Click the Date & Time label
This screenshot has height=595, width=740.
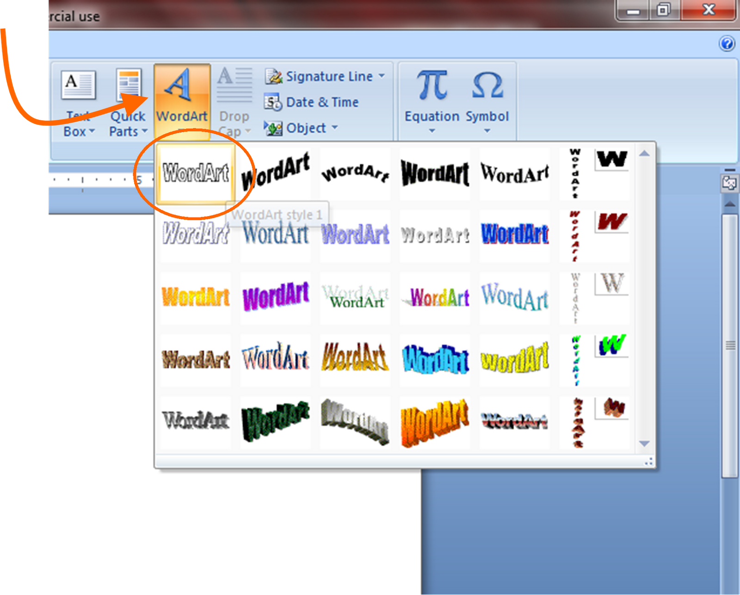[322, 102]
